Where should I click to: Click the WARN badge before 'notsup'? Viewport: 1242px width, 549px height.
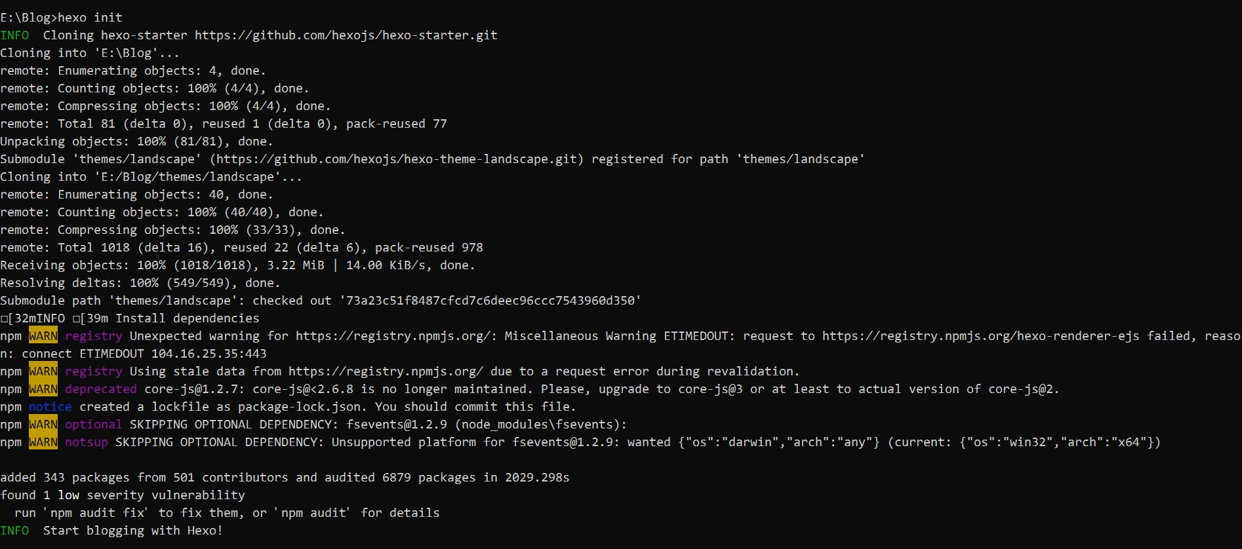point(43,442)
